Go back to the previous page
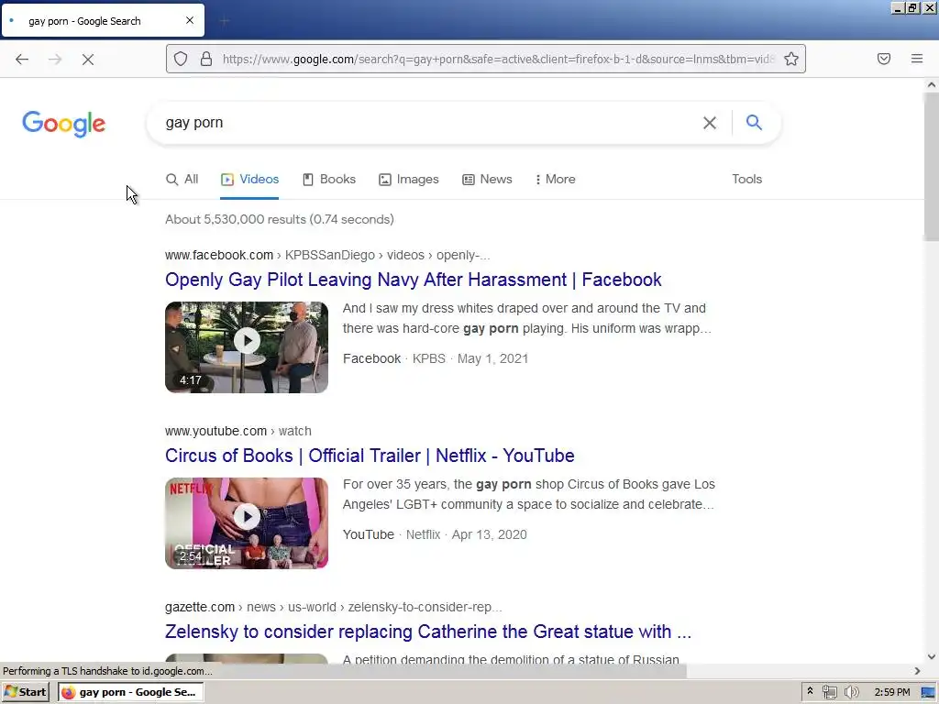The width and height of the screenshot is (939, 704). click(x=22, y=60)
